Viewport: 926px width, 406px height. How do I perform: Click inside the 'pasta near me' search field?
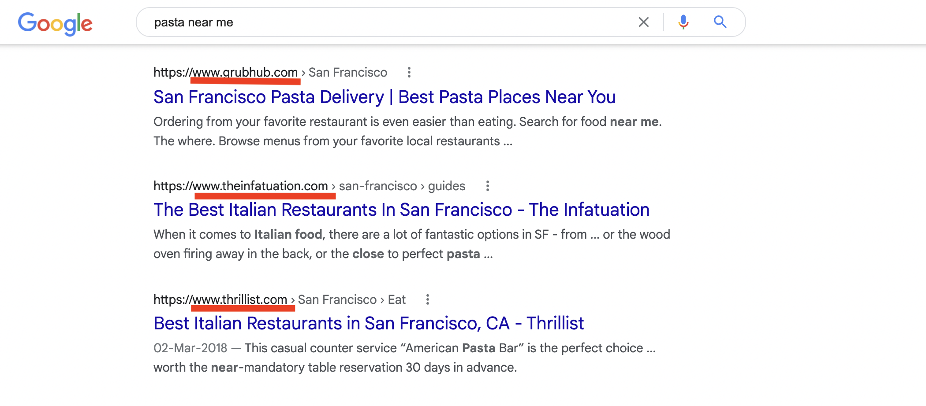pyautogui.click(x=388, y=22)
